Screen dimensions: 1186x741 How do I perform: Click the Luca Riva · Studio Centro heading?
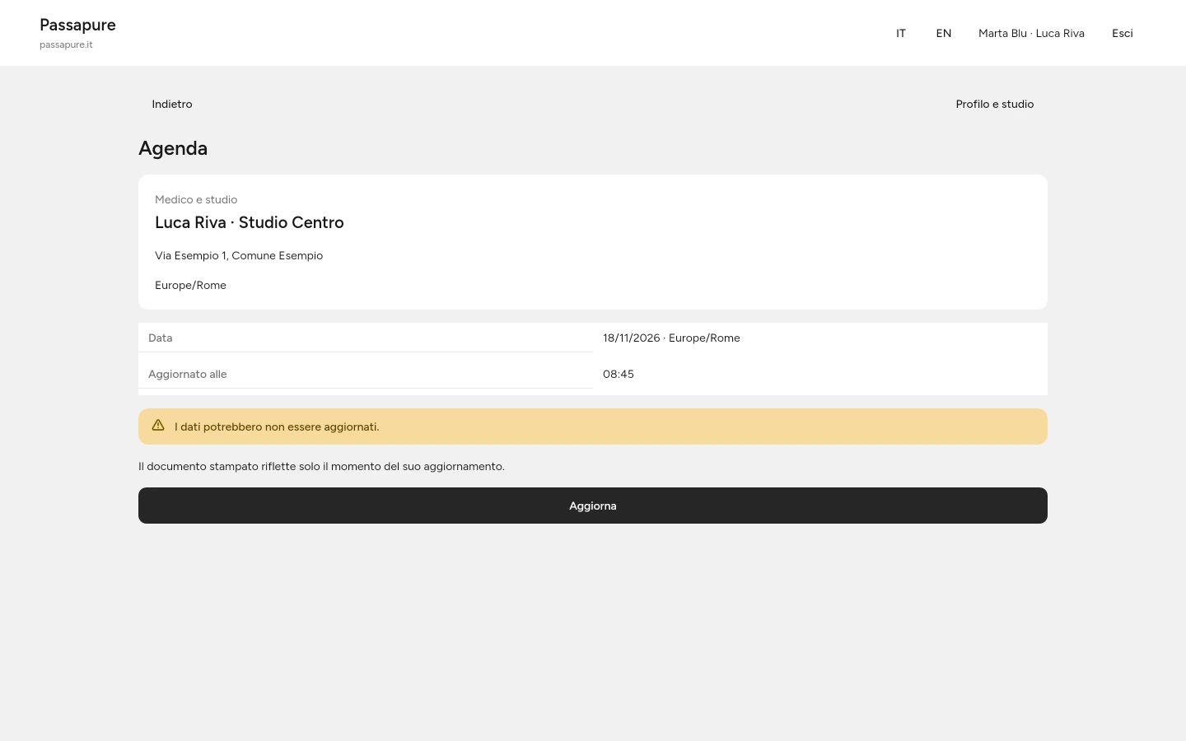(x=250, y=222)
